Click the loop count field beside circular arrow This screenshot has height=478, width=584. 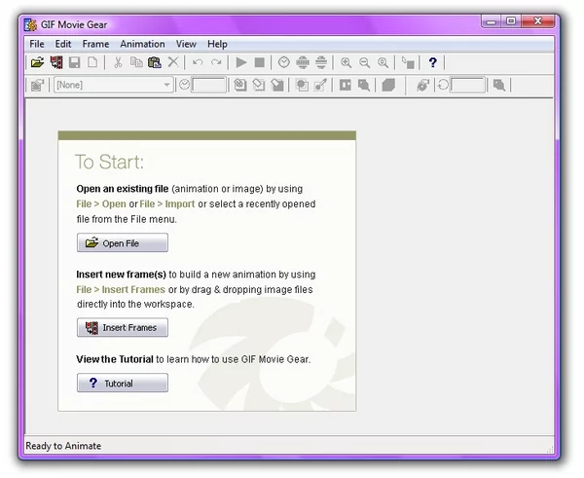point(467,85)
